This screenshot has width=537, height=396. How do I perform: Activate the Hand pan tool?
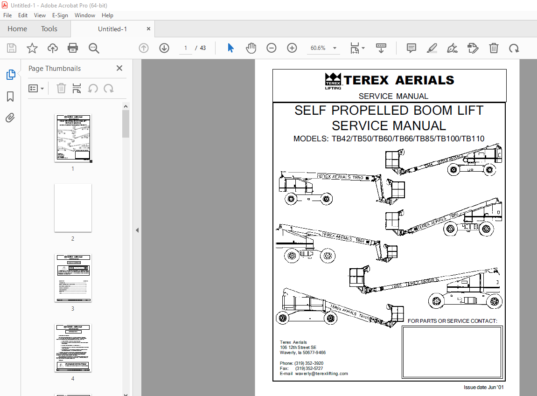coord(251,48)
